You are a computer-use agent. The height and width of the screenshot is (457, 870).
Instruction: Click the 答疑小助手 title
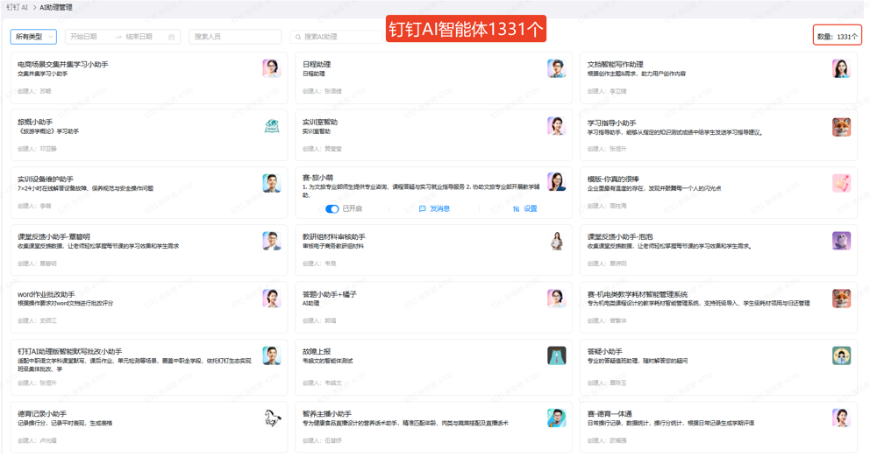click(605, 351)
